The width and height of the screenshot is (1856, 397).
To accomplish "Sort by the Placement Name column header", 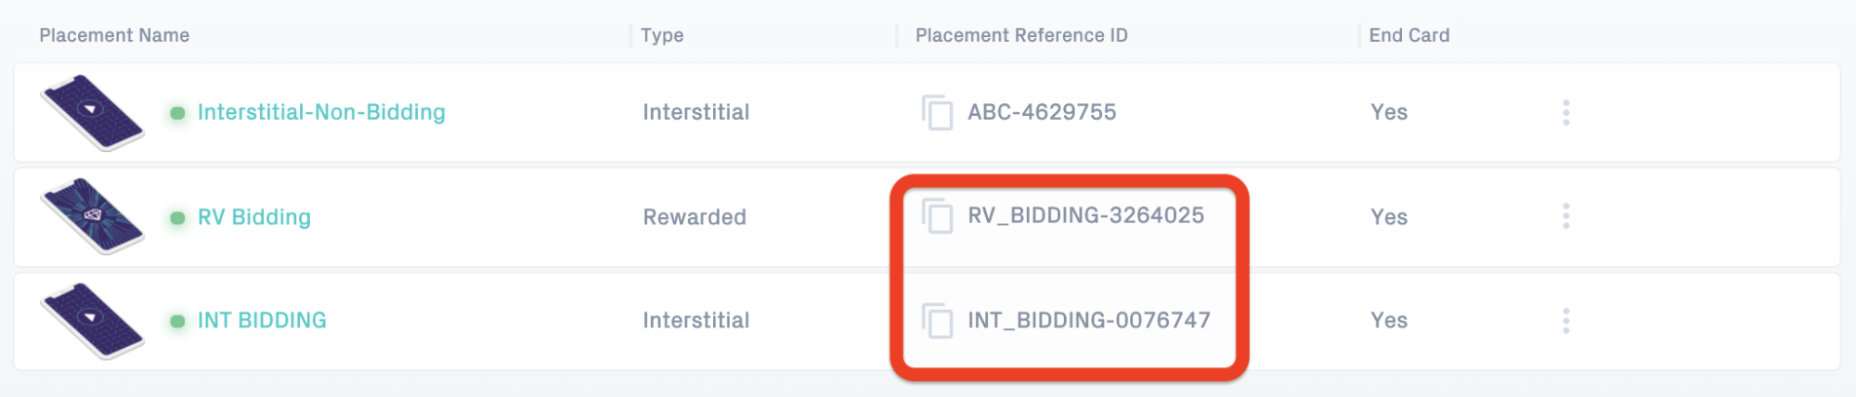I will (x=114, y=35).
